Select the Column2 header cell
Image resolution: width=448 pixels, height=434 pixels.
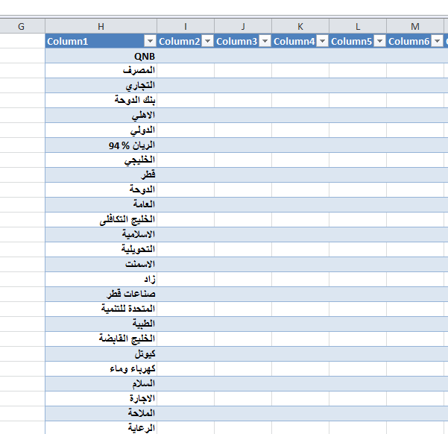click(x=186, y=41)
